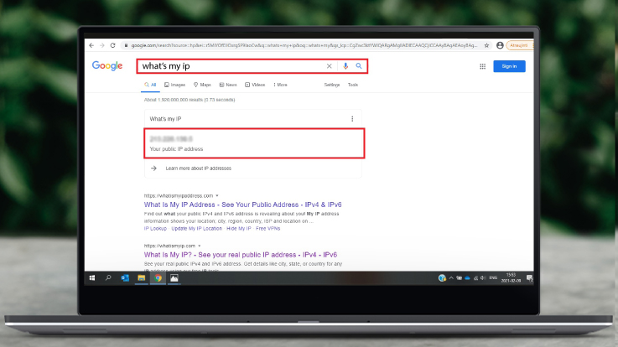Bookmark this page with the star icon
618x347 pixels.
[486, 45]
